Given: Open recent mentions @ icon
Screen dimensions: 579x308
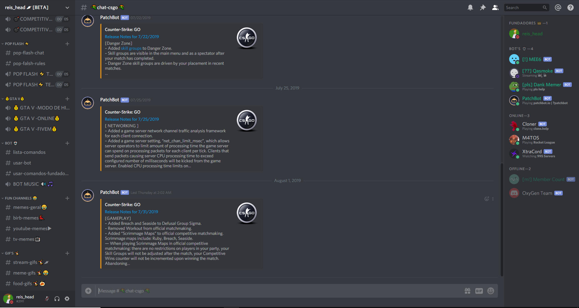Looking at the screenshot, I should [558, 8].
